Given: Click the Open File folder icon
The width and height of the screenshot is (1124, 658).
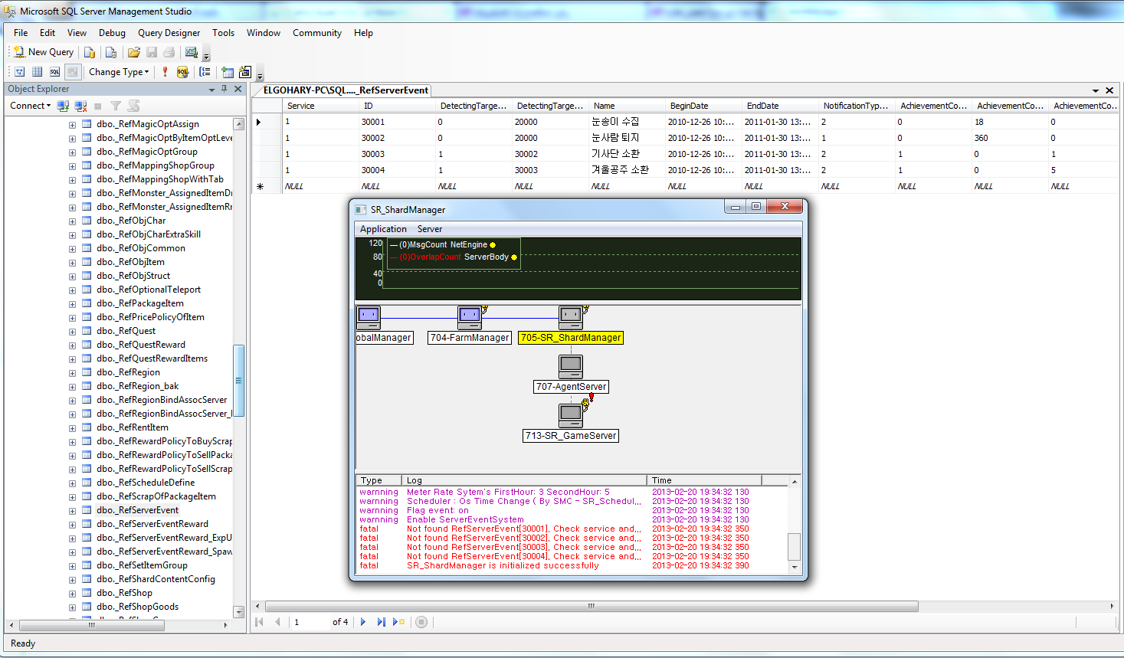Looking at the screenshot, I should pyautogui.click(x=134, y=52).
